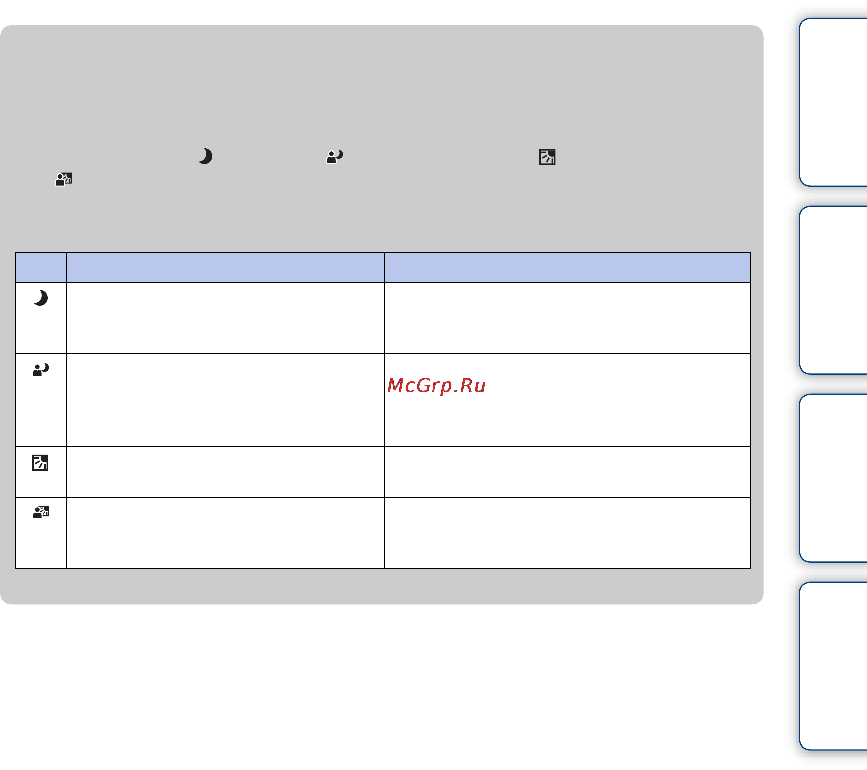The width and height of the screenshot is (867, 770).
Task: Select the Twilight Portrait icon in the table
Action: point(41,370)
